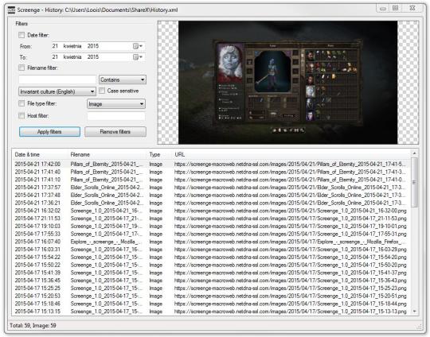Sort by the Date & time column header
The image size is (430, 337).
(x=41, y=154)
